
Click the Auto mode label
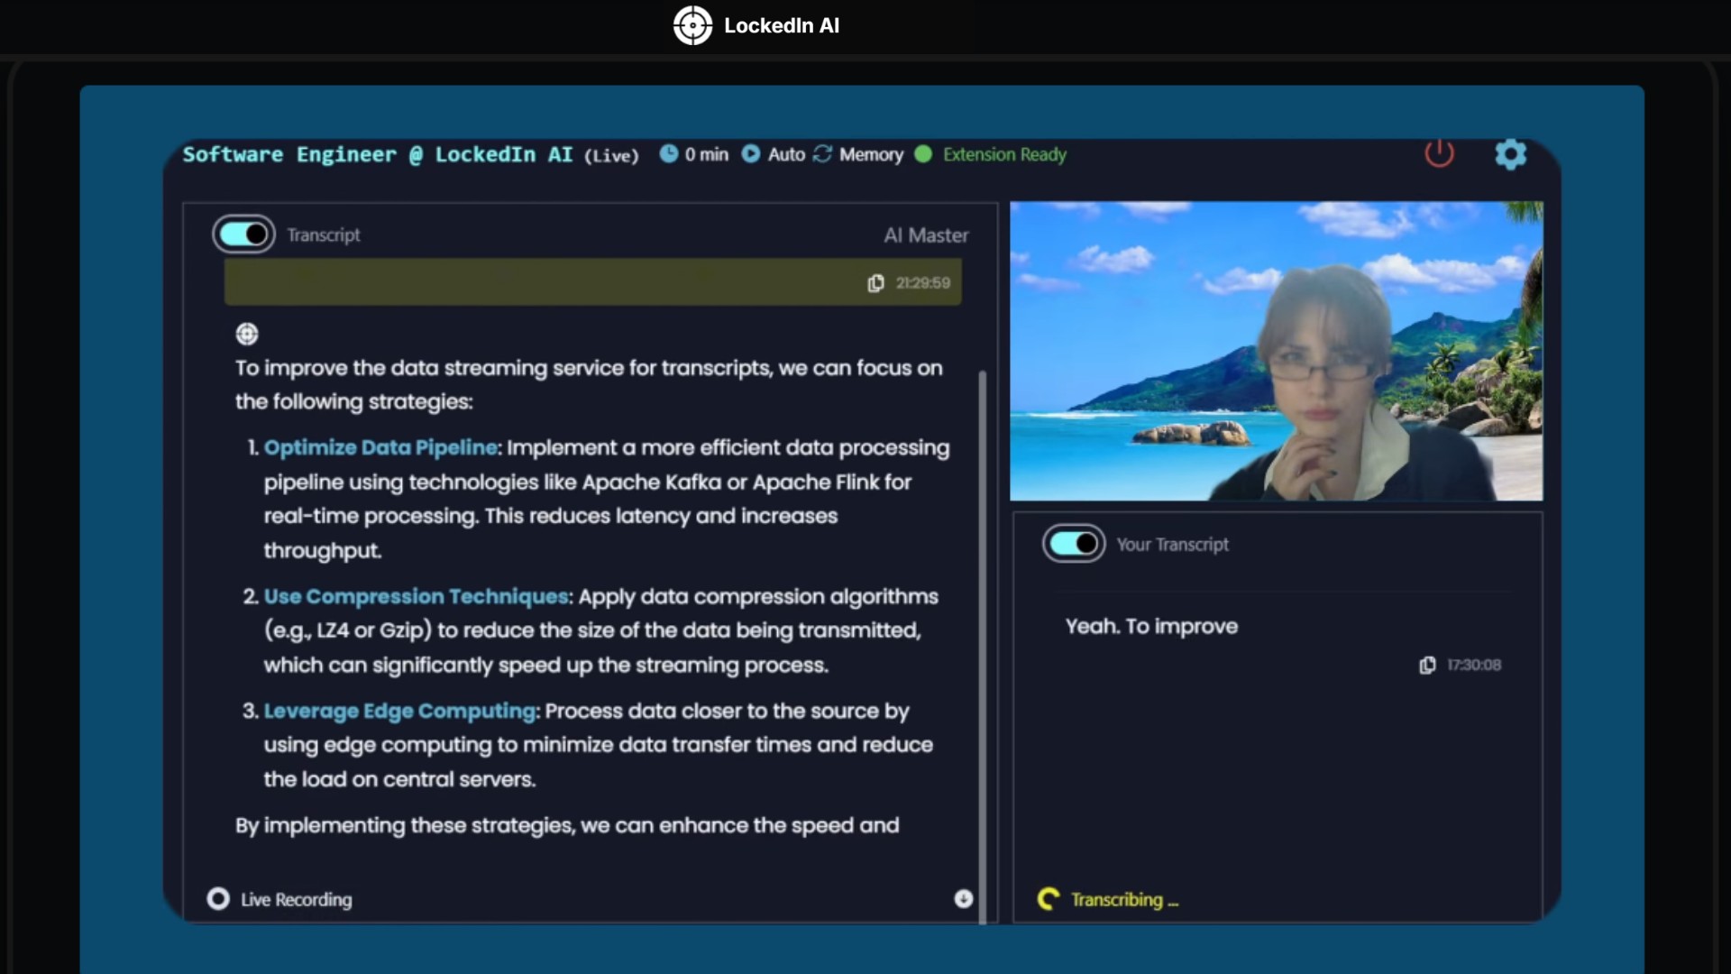point(786,154)
